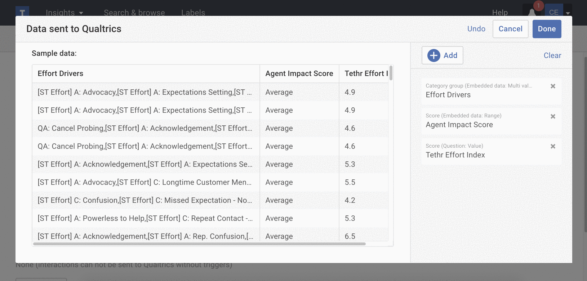Screen dimensions: 587x281
Task: Select the Agent Impact Score column header
Action: [x=299, y=73]
